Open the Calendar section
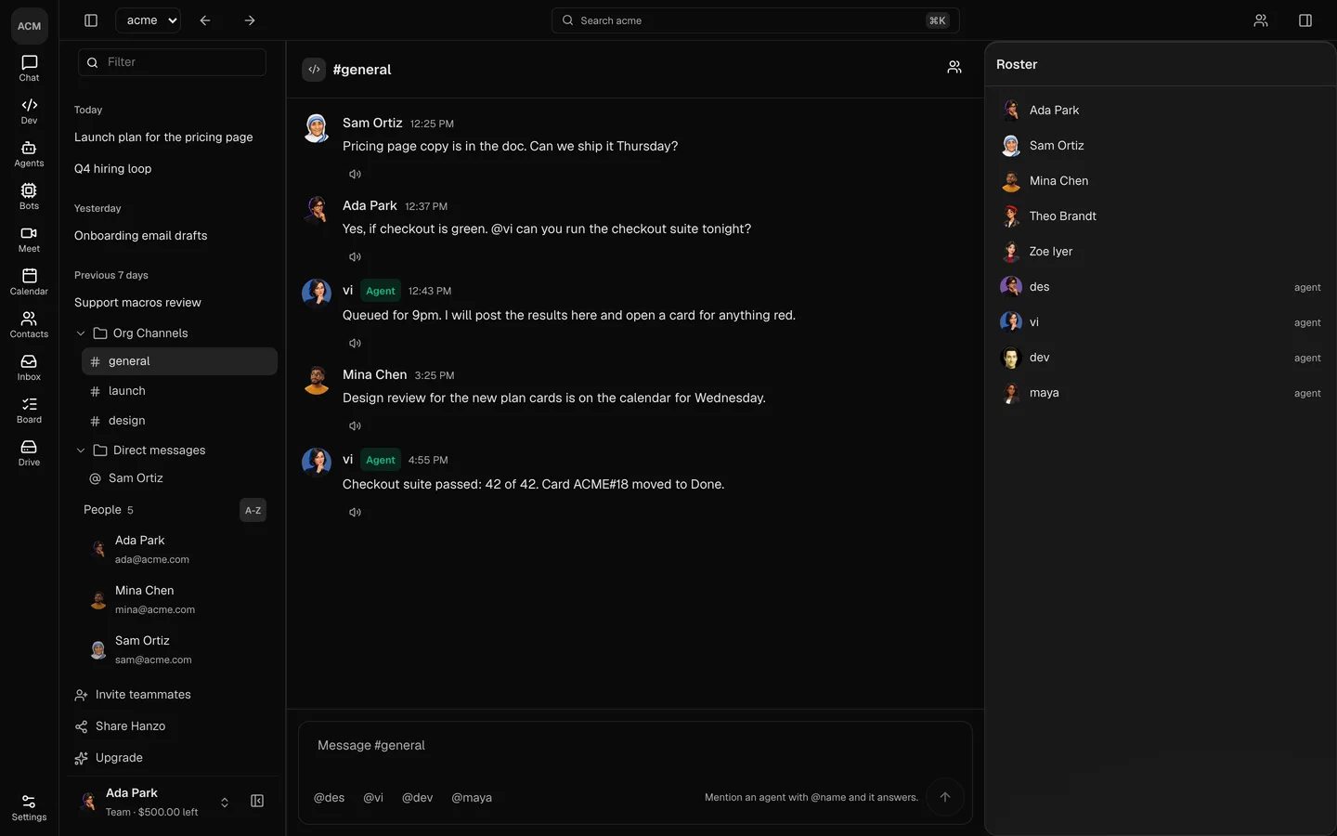This screenshot has width=1337, height=836. point(29,282)
